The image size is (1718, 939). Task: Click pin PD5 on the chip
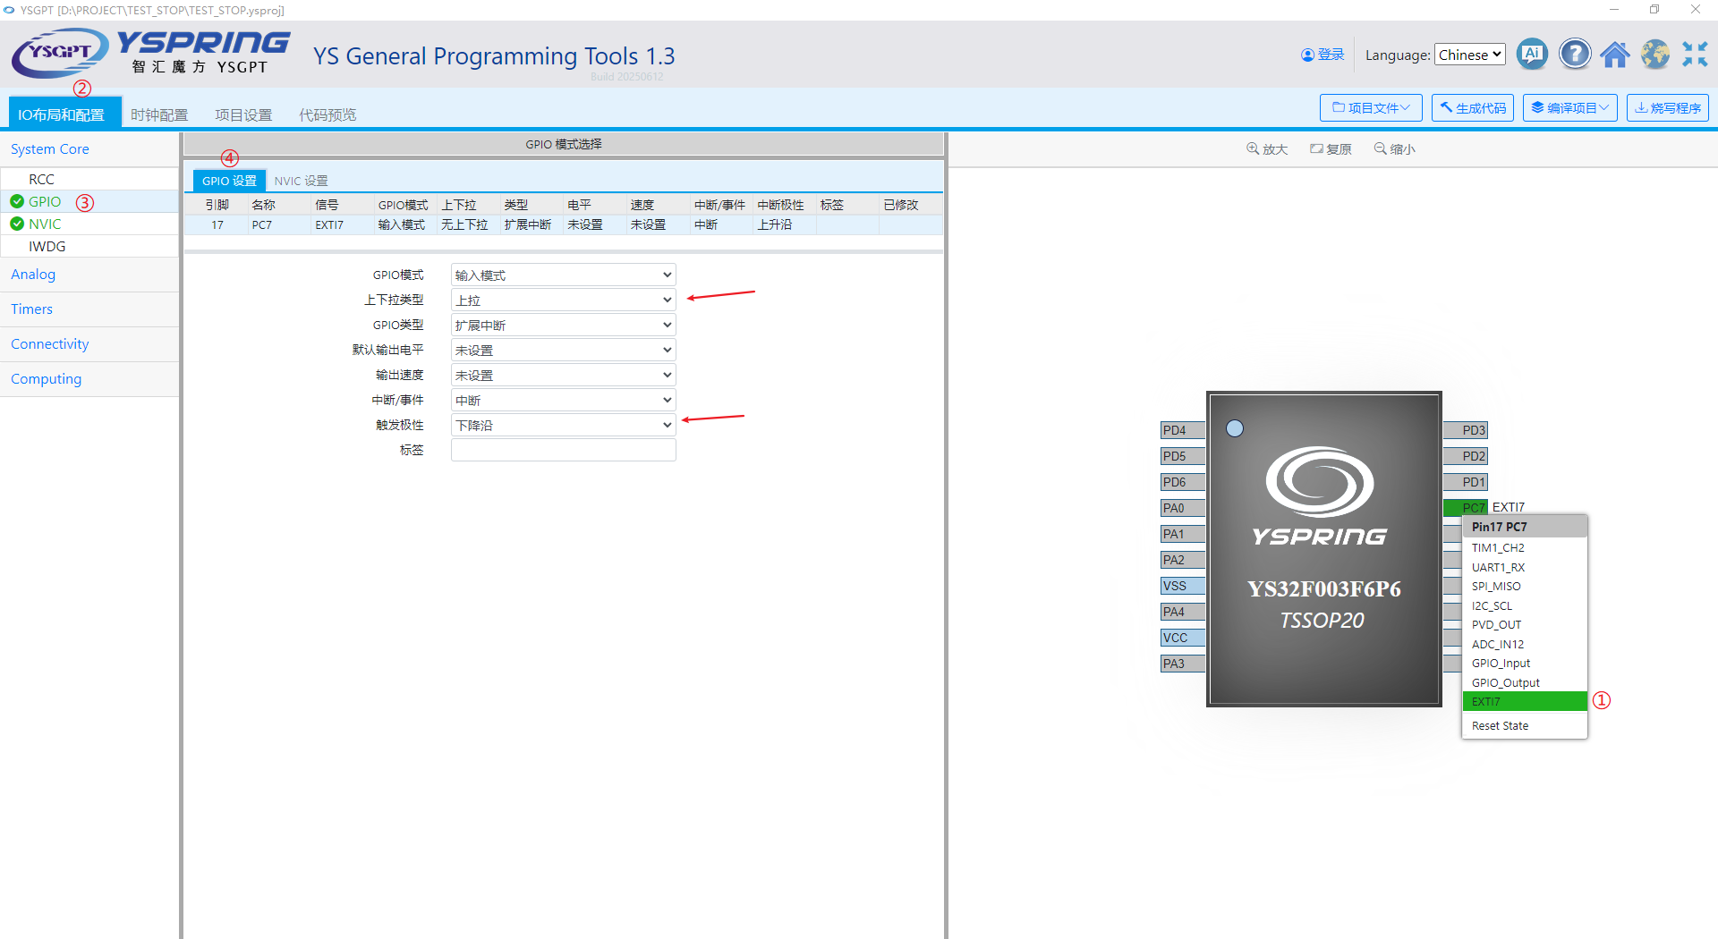(1182, 456)
